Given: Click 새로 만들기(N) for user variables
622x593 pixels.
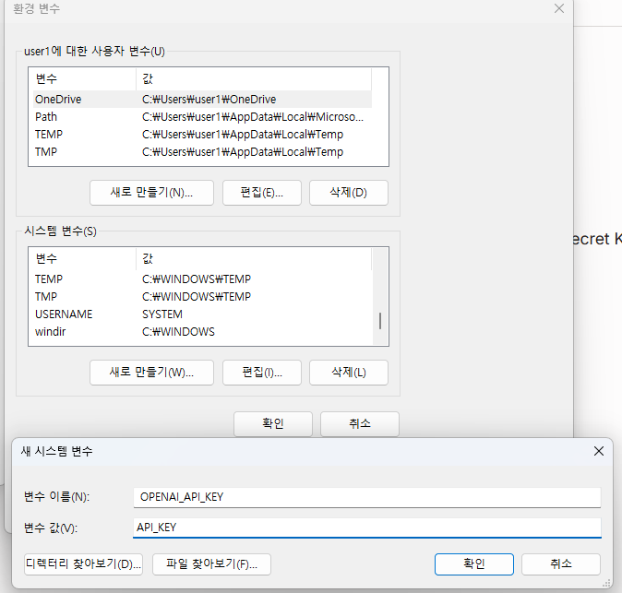Looking at the screenshot, I should [x=151, y=193].
